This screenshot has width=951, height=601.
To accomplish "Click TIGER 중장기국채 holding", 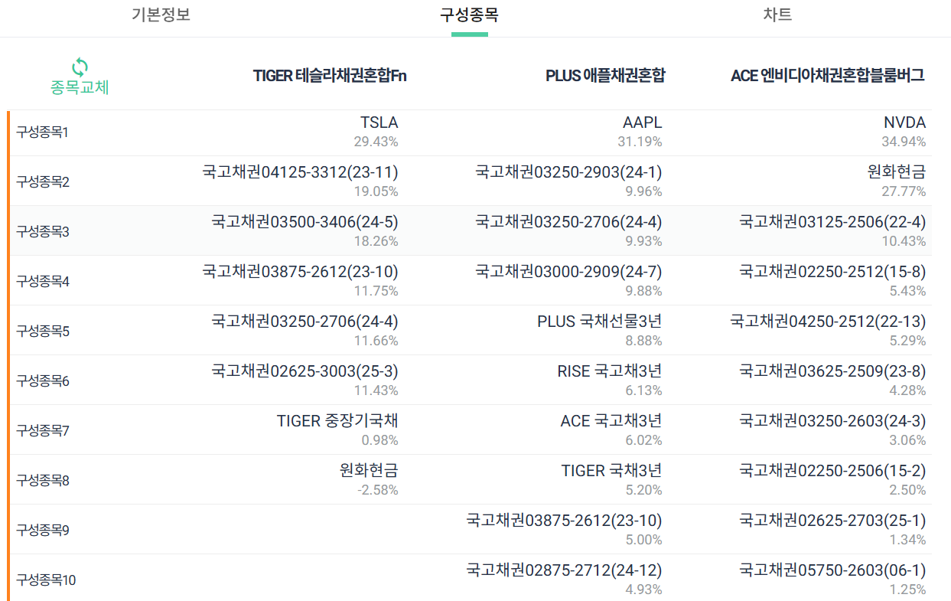I will (x=337, y=421).
